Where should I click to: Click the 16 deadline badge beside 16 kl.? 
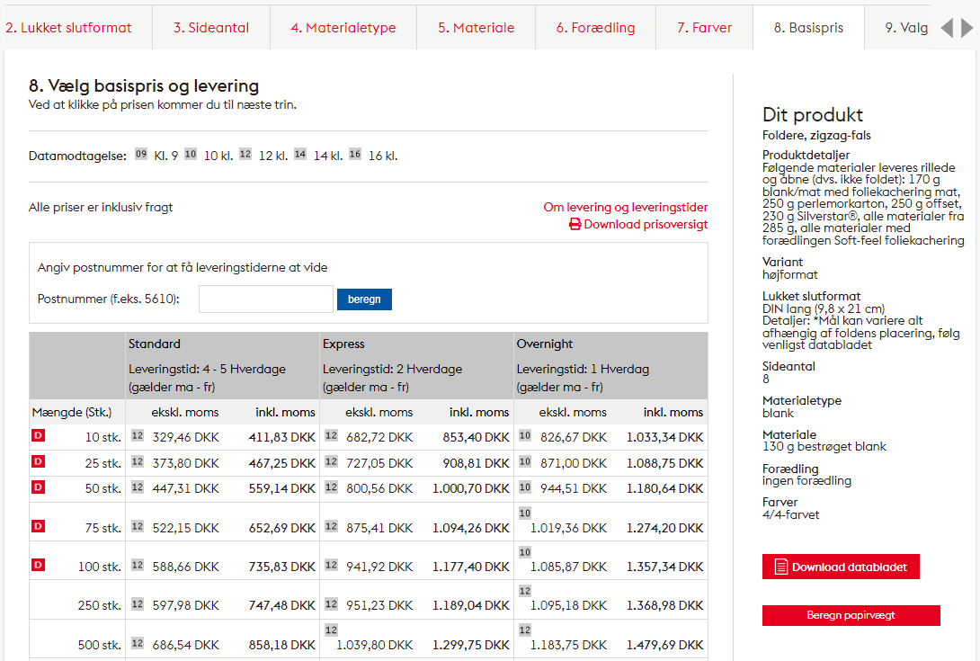(355, 155)
